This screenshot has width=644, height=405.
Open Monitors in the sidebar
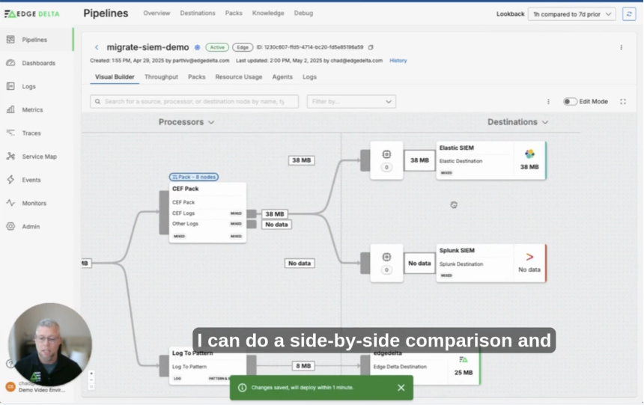tap(36, 204)
